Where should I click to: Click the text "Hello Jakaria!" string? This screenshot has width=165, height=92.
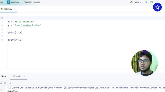pos(24,21)
